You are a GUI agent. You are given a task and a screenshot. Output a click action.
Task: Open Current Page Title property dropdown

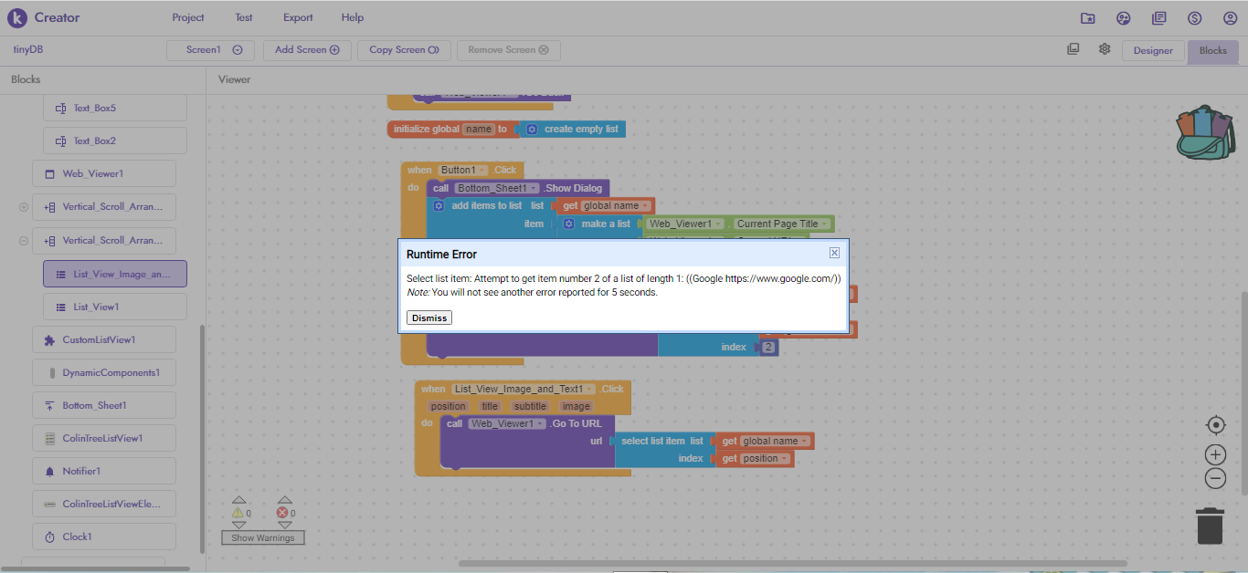point(782,224)
